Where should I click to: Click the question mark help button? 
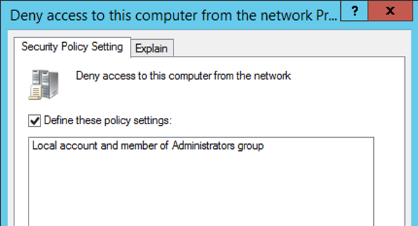[x=355, y=11]
